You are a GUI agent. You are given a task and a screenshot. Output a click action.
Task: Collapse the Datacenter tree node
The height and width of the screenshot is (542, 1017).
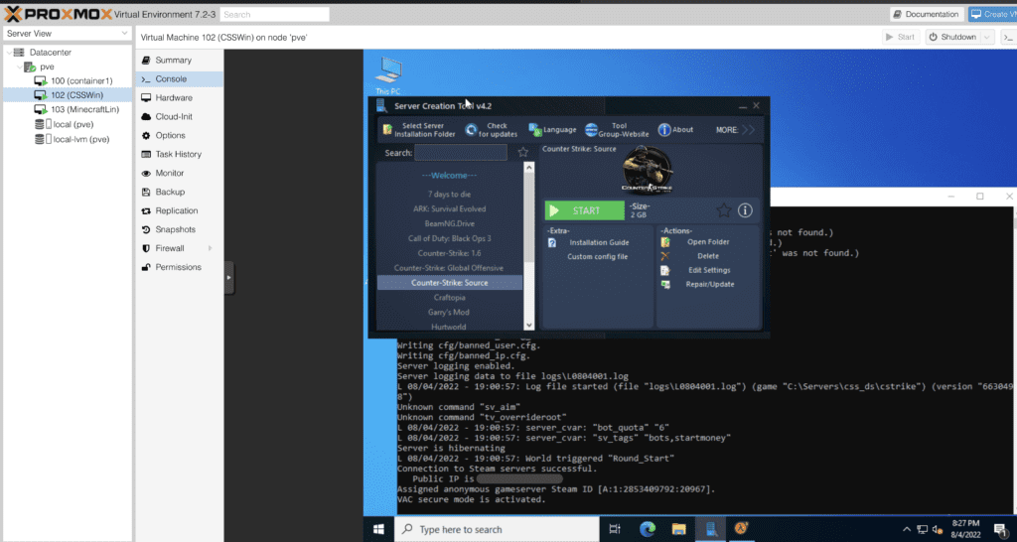8,53
